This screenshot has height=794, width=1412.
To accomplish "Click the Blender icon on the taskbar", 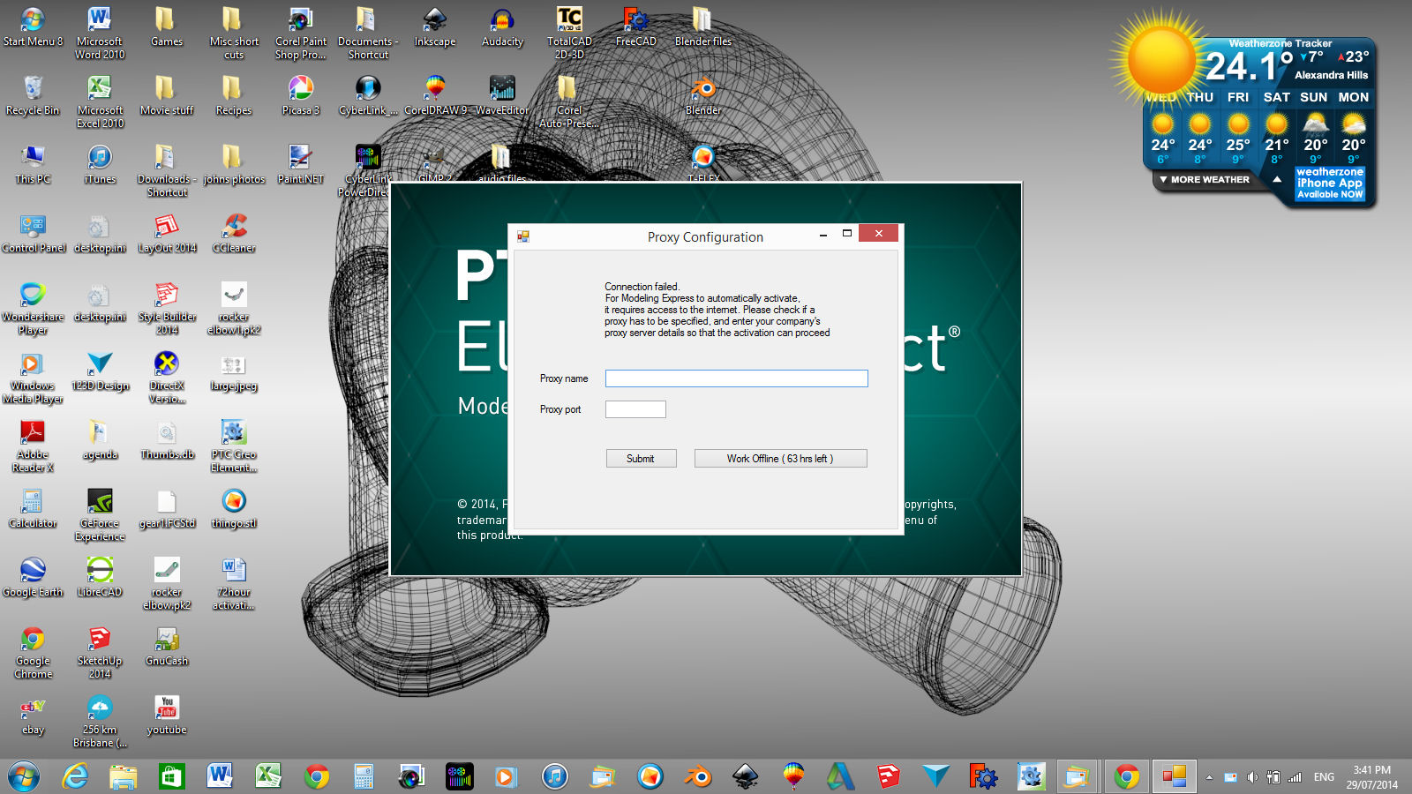I will coord(698,776).
